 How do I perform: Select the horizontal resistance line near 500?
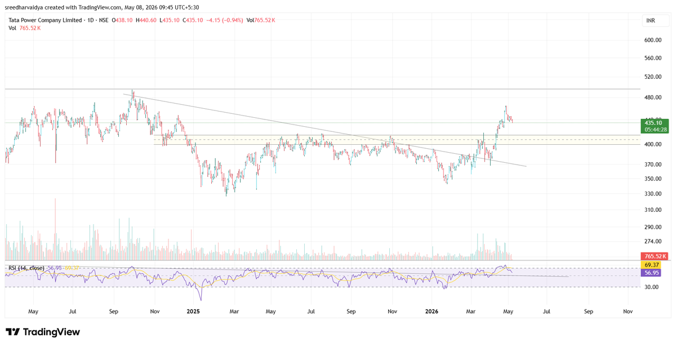[321, 89]
